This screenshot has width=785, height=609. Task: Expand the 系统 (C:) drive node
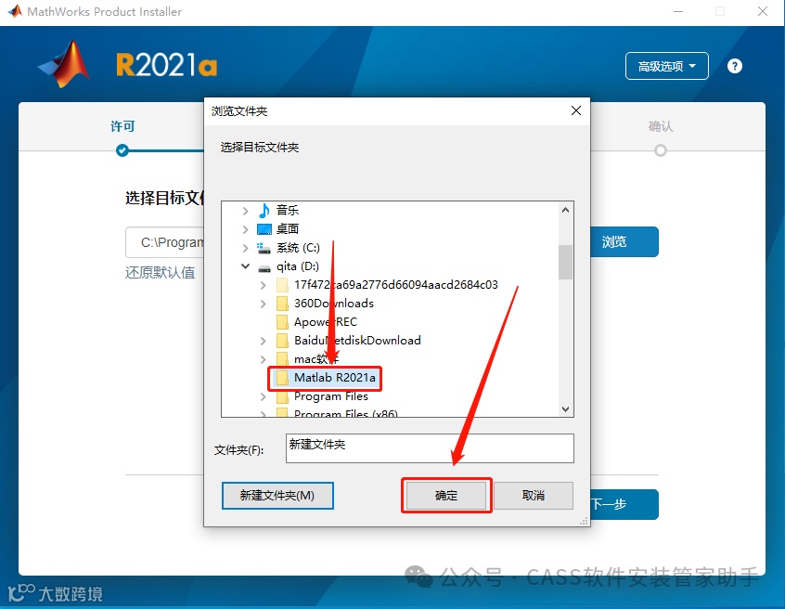[245, 248]
